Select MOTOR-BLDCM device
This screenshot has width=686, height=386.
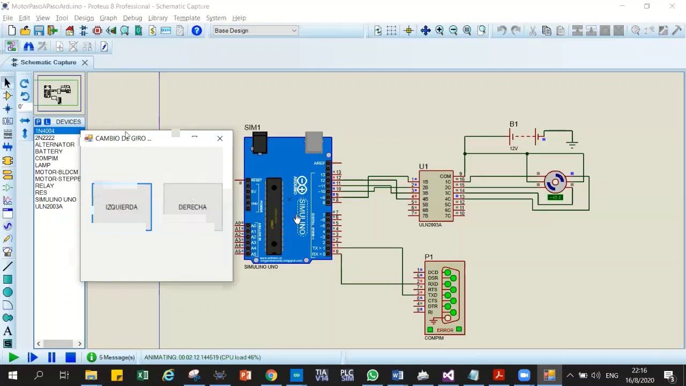click(x=57, y=172)
